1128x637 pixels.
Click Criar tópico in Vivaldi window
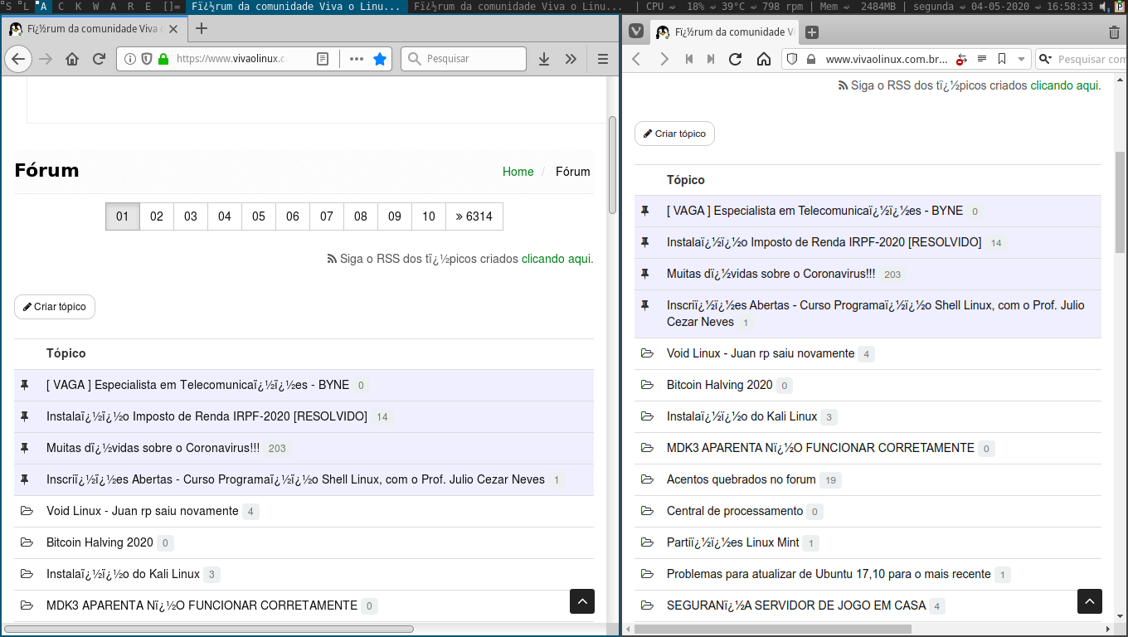tap(675, 134)
